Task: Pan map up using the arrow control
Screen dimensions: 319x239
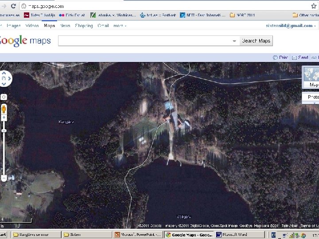Action: point(4,73)
